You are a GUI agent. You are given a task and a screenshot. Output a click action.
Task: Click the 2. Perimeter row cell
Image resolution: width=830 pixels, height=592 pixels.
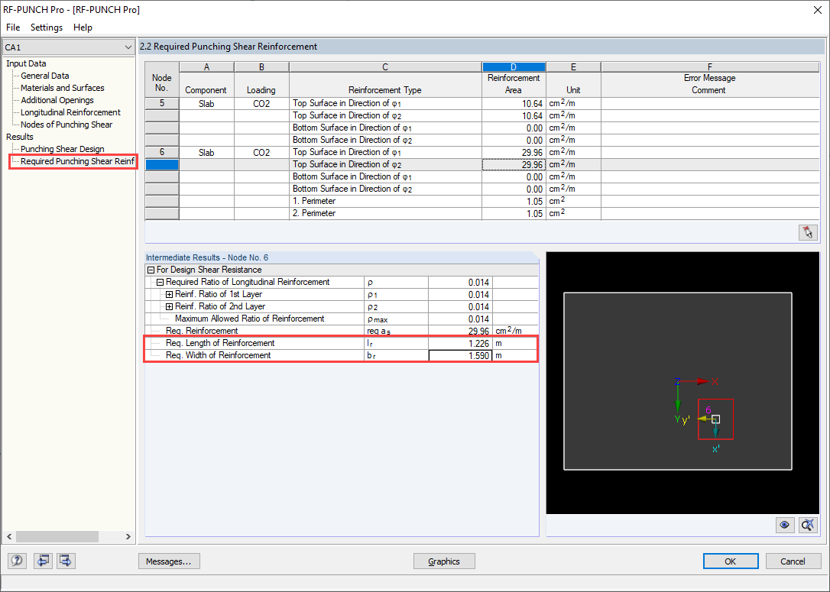coord(385,213)
